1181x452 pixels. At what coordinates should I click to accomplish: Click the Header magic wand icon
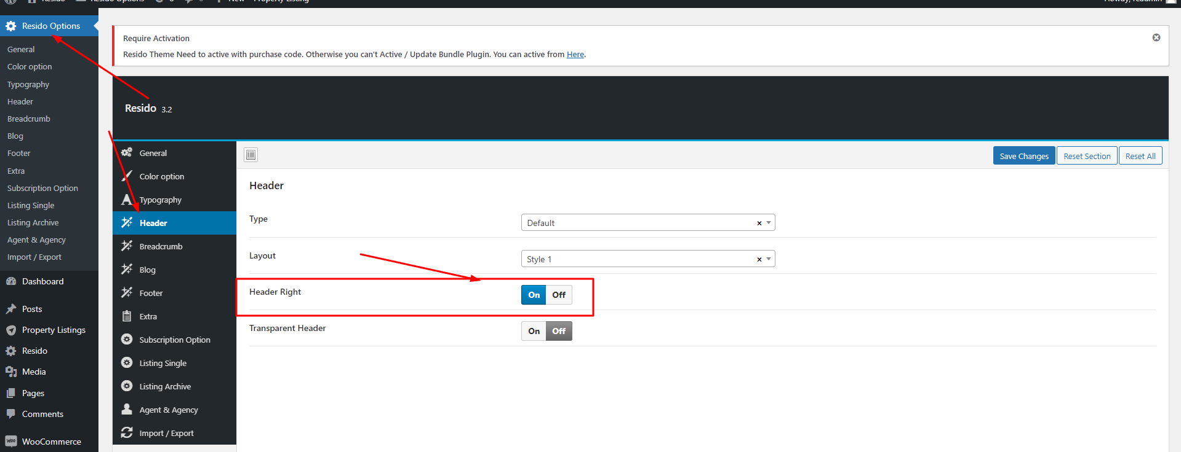pos(127,222)
